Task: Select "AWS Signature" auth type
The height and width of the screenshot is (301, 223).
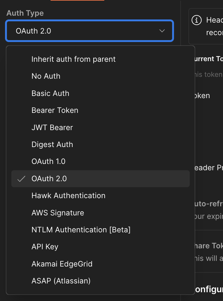Action: coord(57,213)
